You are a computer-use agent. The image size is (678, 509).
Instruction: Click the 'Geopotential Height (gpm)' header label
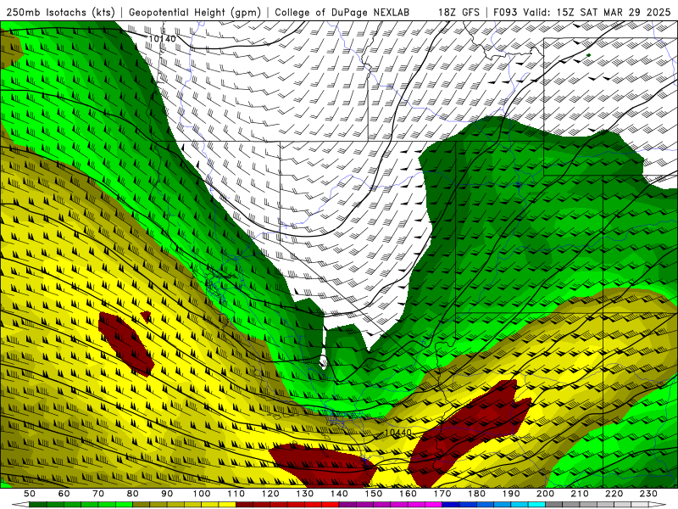coord(195,12)
